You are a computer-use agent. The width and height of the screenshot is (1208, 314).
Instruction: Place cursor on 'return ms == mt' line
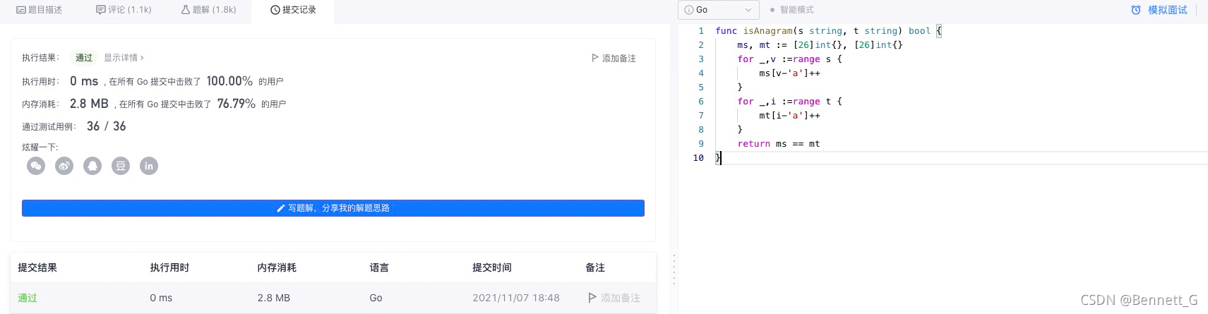coord(779,144)
